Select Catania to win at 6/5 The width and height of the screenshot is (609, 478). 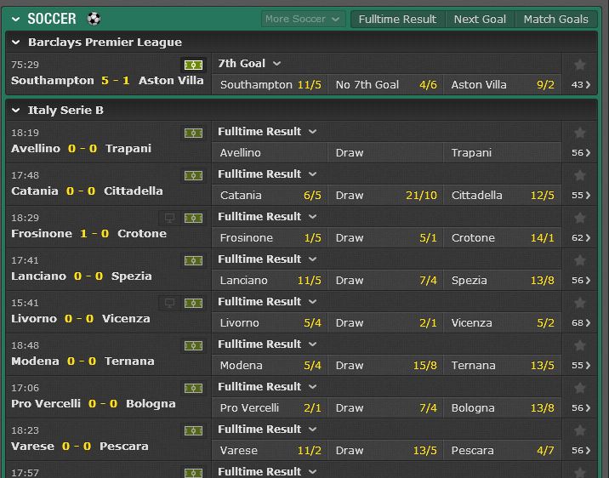point(270,196)
